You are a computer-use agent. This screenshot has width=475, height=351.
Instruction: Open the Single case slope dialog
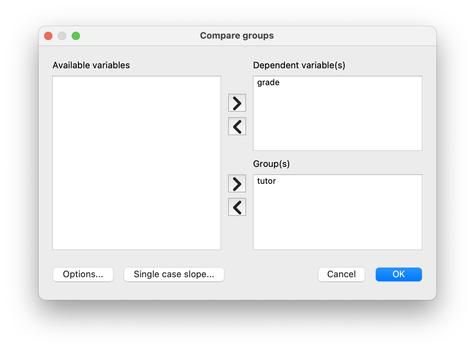pos(174,274)
